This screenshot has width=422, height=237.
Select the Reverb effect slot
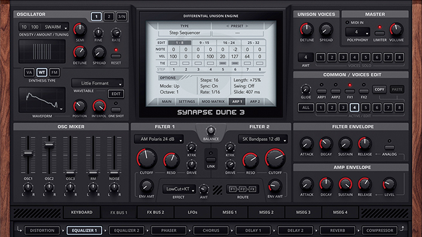click(338, 230)
